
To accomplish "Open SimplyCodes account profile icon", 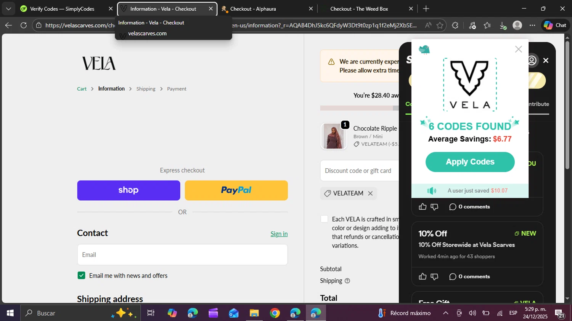I will [x=532, y=60].
